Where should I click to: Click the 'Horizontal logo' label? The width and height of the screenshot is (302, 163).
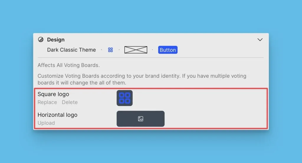pyautogui.click(x=57, y=115)
